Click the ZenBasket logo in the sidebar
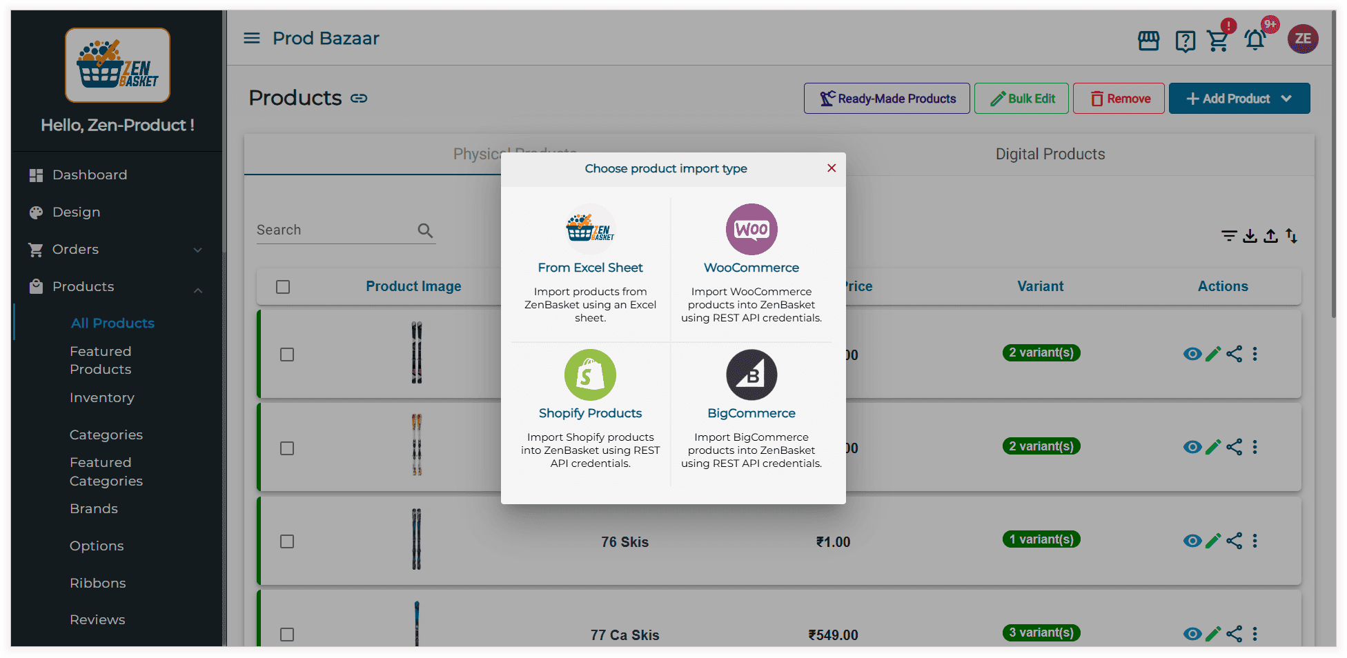1347x658 pixels. (x=117, y=66)
